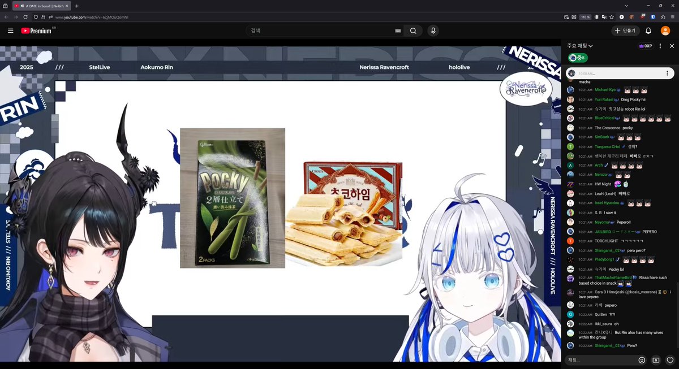Image resolution: width=679 pixels, height=369 pixels.
Task: Click chat username QuiSen
Action: click(601, 314)
